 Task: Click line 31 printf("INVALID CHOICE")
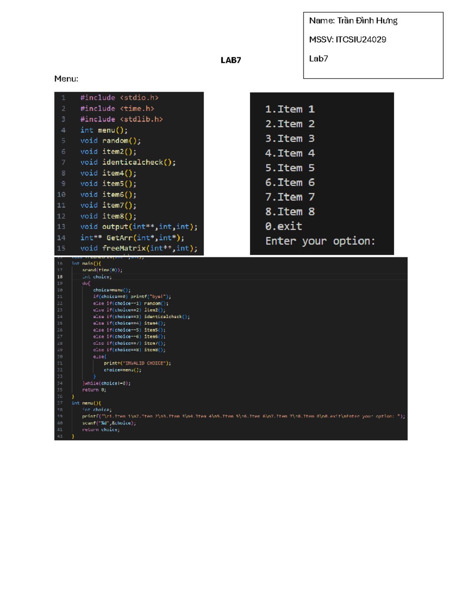point(137,363)
